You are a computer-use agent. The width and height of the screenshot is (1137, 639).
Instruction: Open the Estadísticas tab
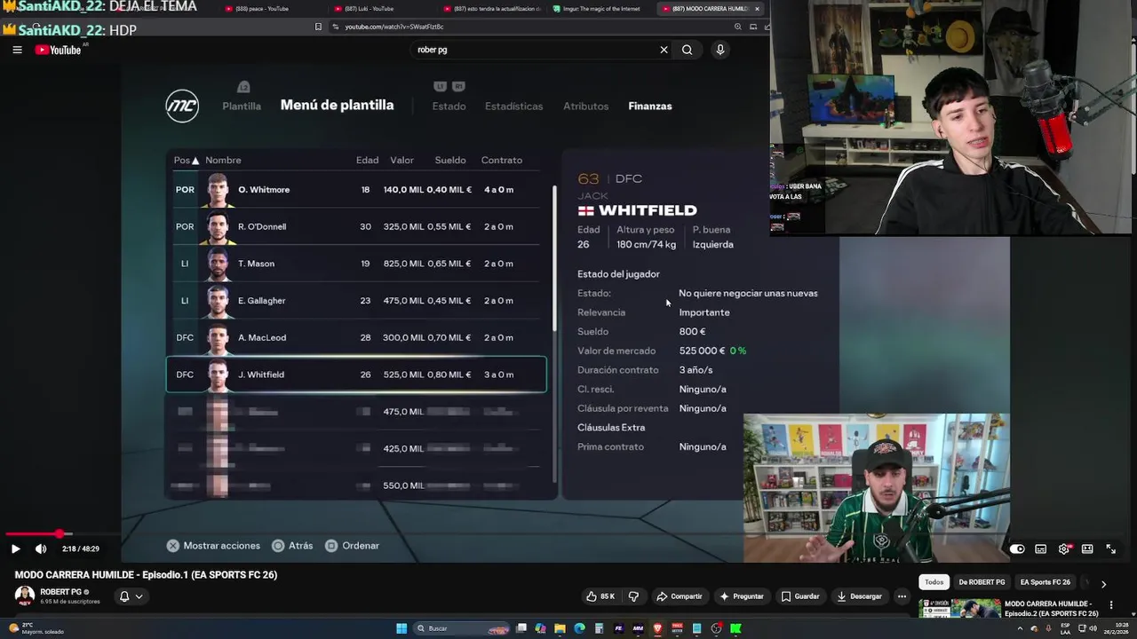(513, 106)
